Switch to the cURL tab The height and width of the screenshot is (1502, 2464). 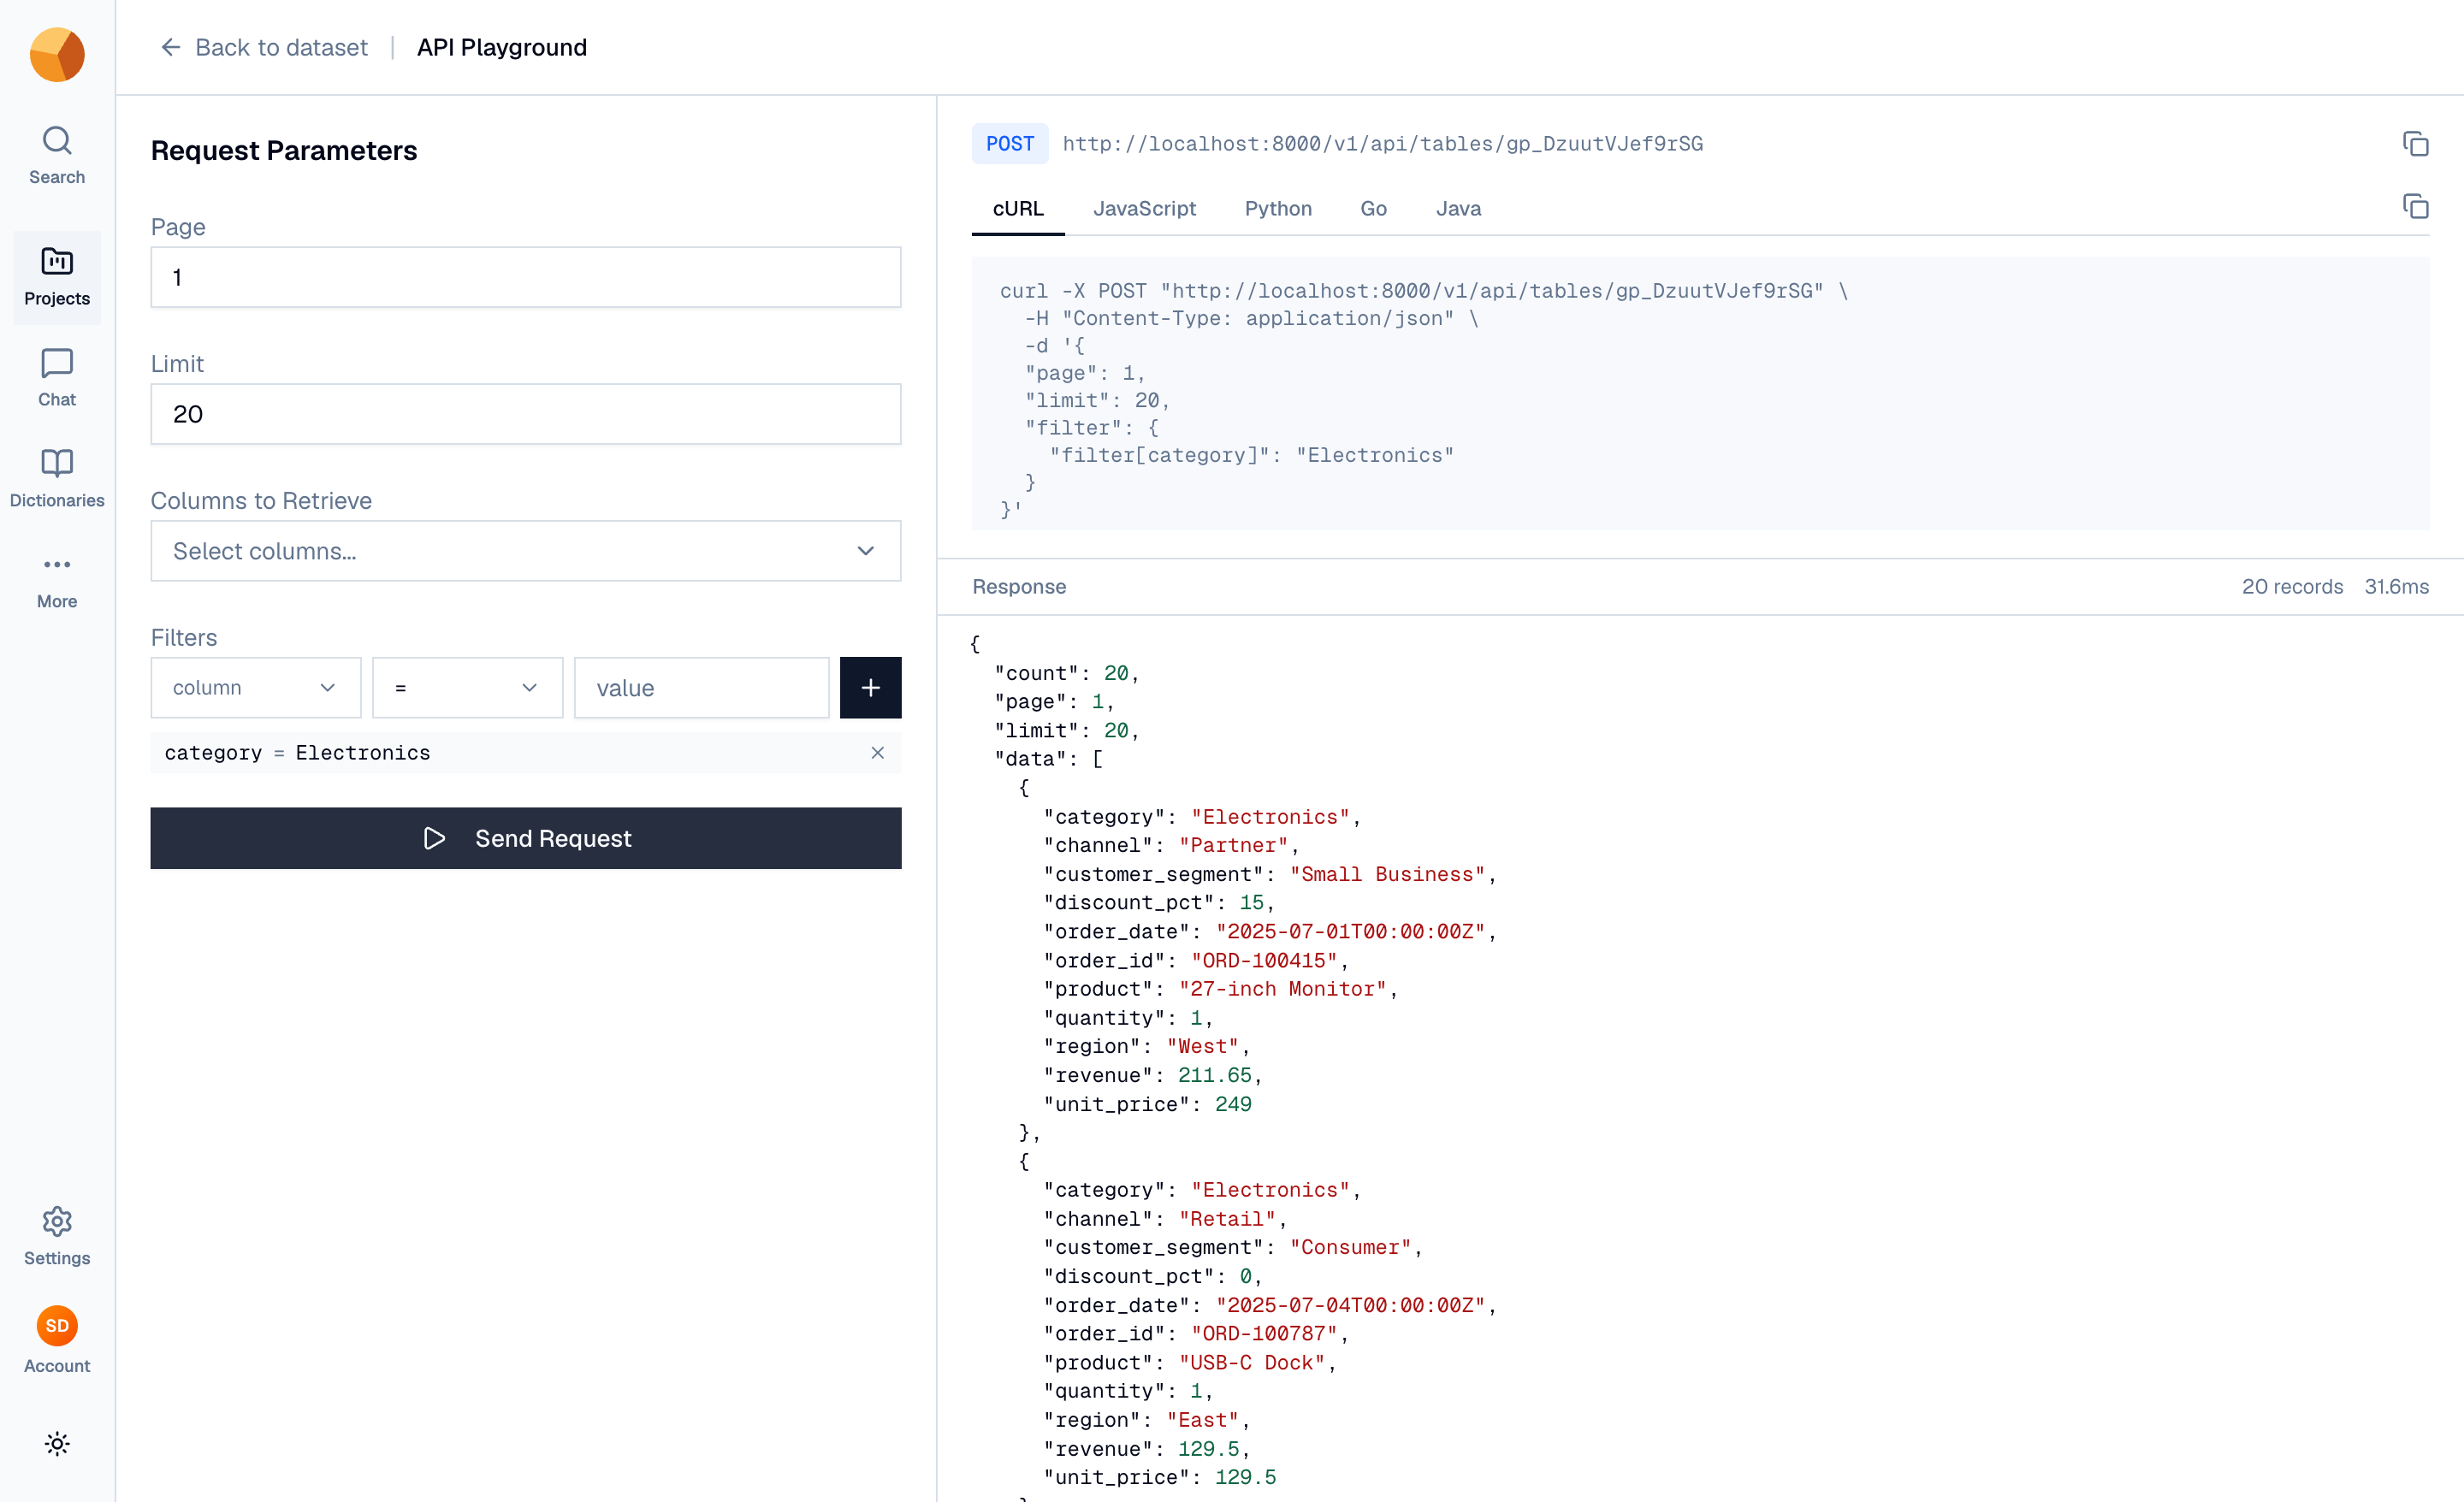click(x=1018, y=208)
